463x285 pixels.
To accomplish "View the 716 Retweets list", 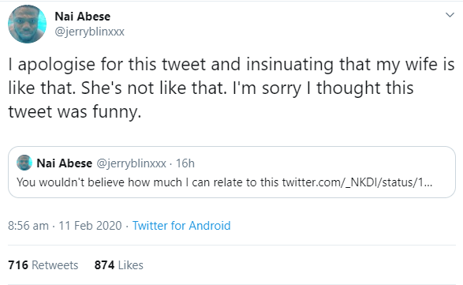I will point(43,265).
